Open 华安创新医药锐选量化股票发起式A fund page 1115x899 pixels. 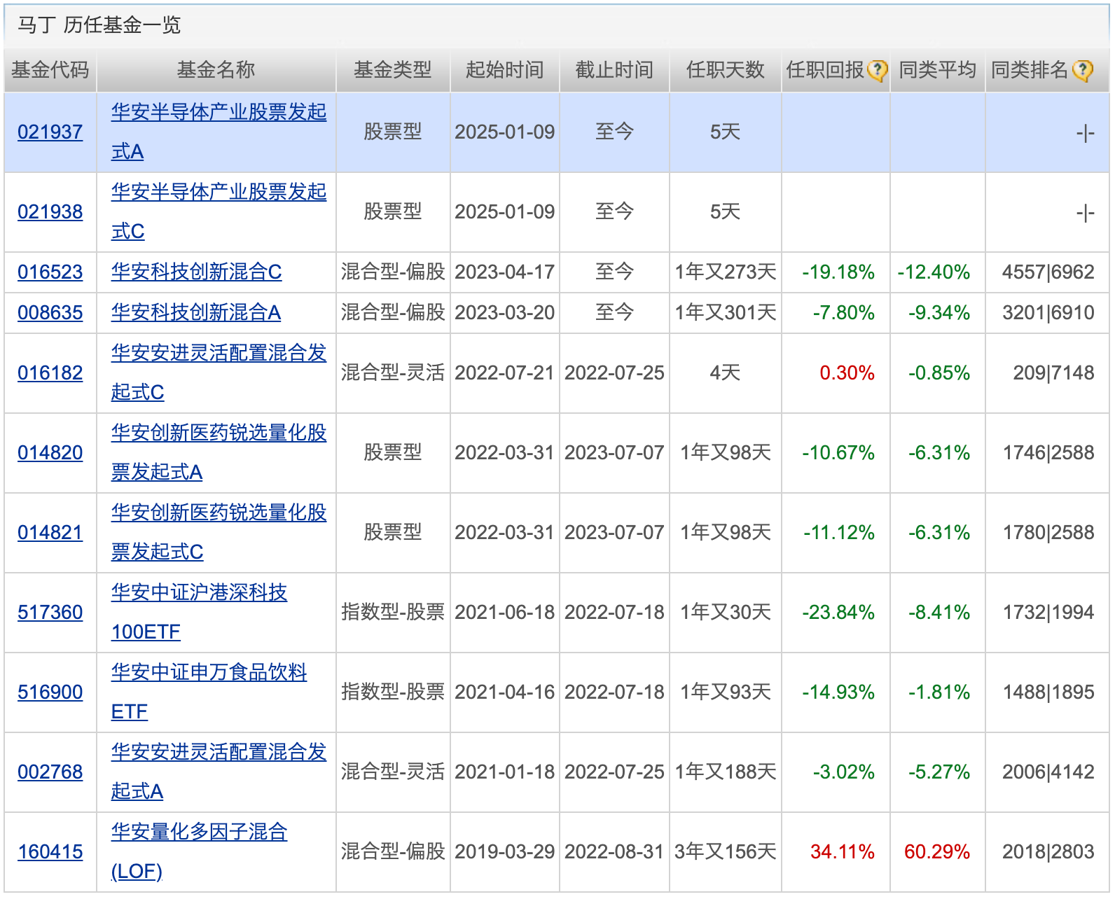coord(219,452)
